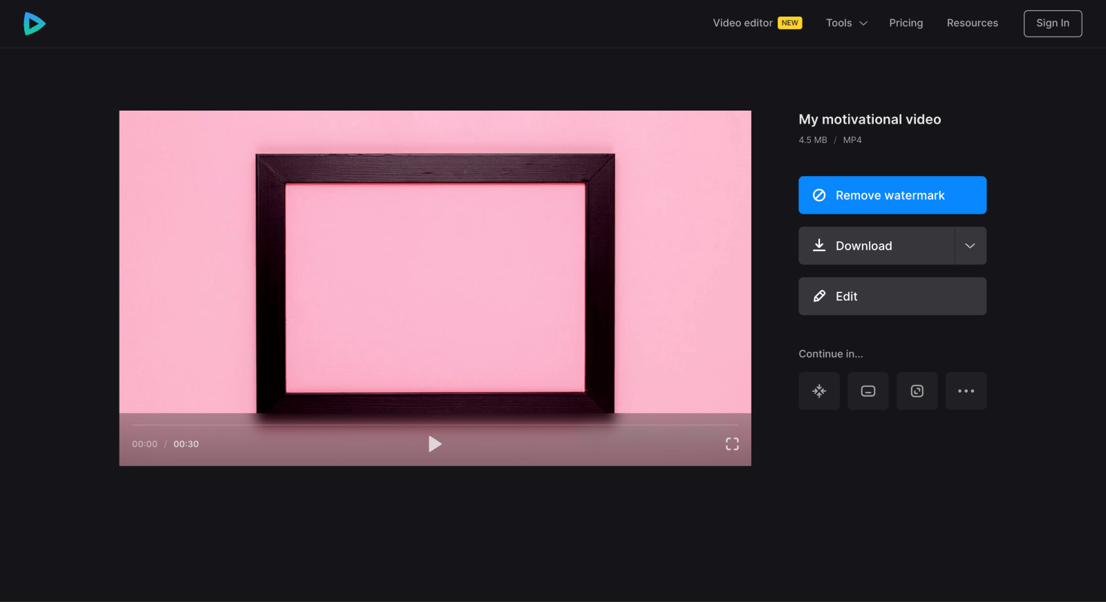1106x602 pixels.
Task: Go to the Pricing page
Action: (x=906, y=23)
